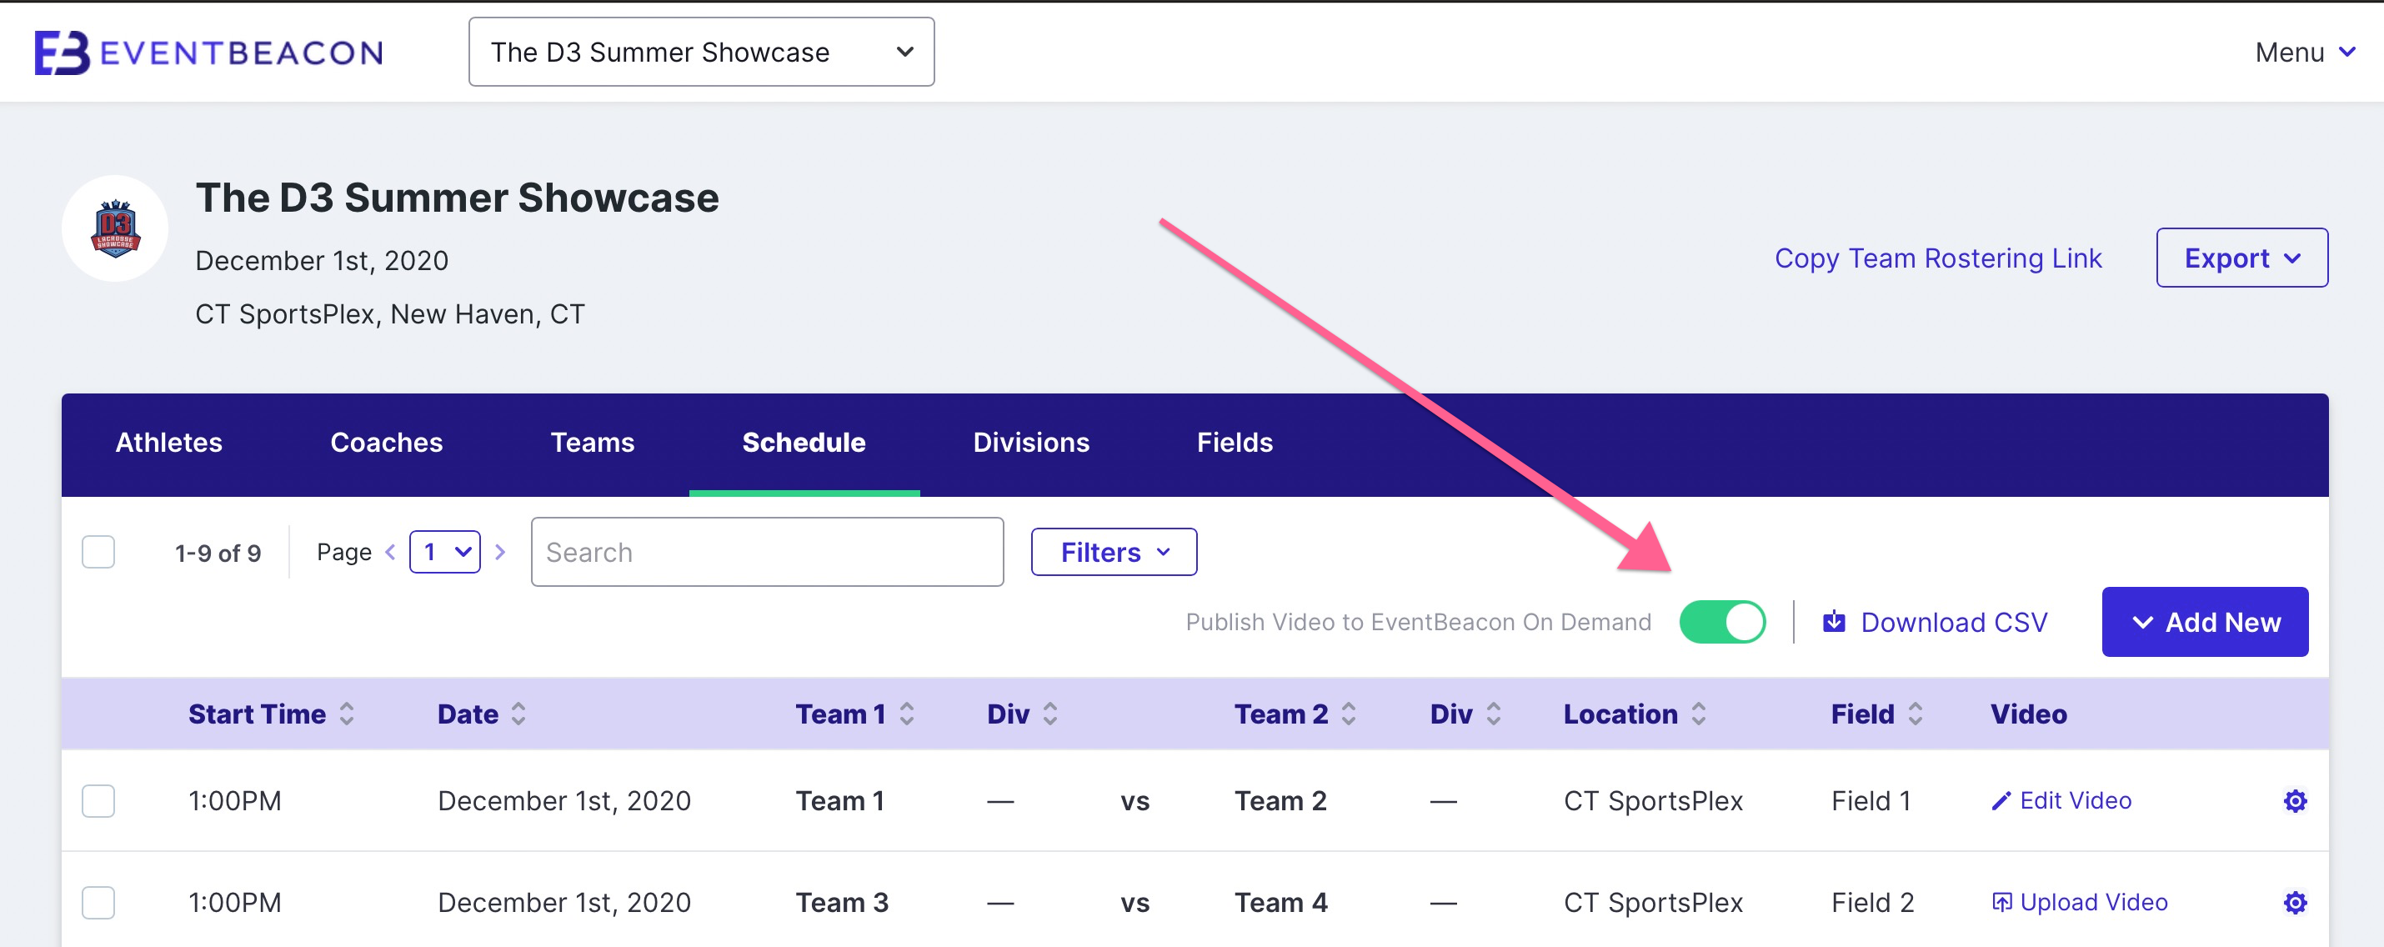Expand the Filters dropdown

(x=1114, y=552)
